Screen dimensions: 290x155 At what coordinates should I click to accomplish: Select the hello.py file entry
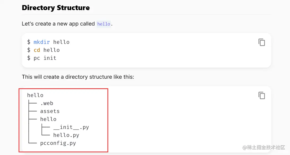[66, 135]
